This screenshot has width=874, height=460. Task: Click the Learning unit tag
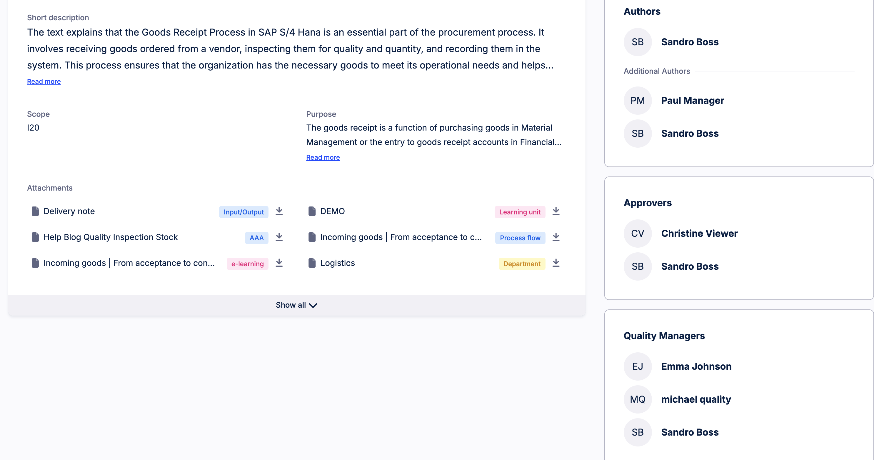520,212
